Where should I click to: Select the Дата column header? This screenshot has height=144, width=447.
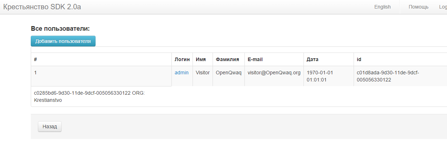[329, 59]
